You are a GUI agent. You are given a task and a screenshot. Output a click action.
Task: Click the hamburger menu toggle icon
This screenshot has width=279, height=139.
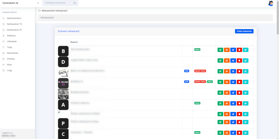38,3
